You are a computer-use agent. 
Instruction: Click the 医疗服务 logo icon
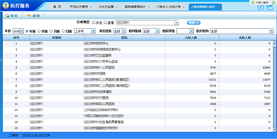5,6
